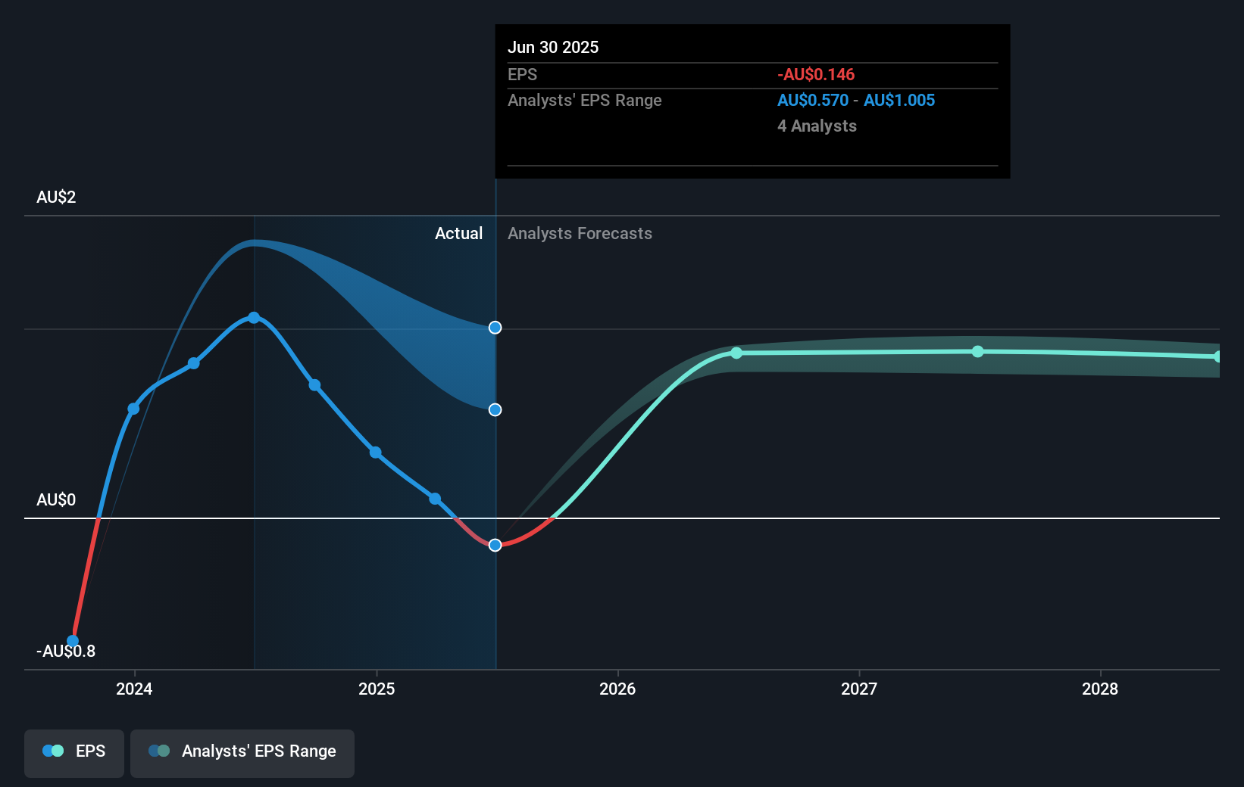
Task: Click the Analysts' EPS Range legend dot
Action: pos(160,751)
